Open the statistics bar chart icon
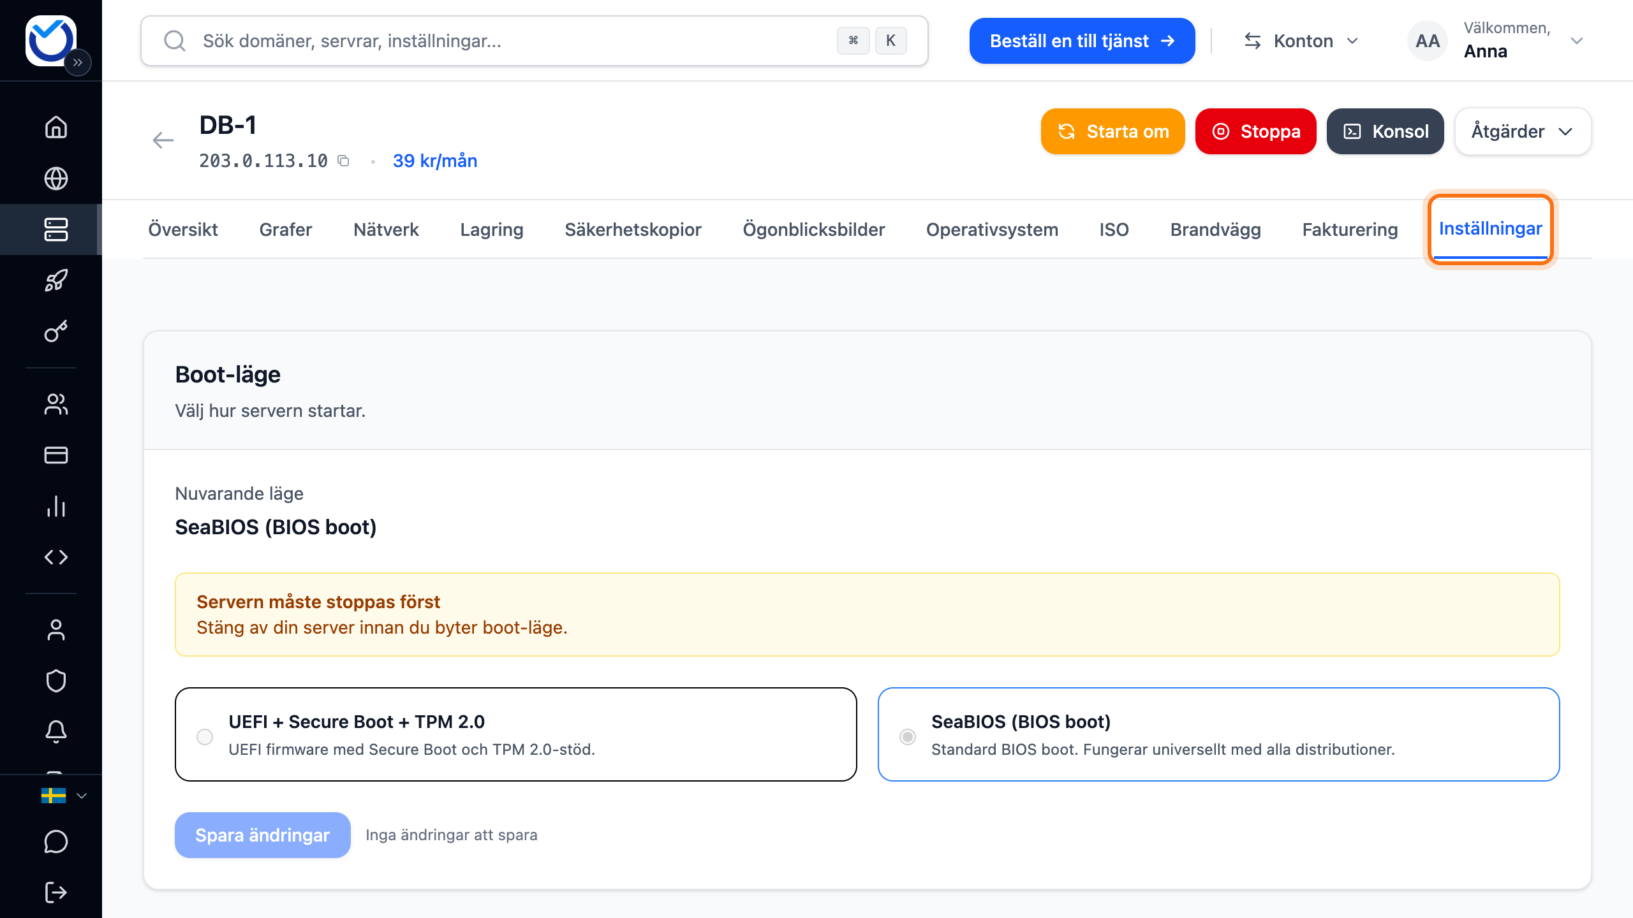This screenshot has width=1633, height=918. 56,506
